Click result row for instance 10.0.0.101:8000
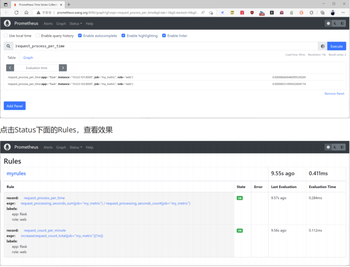This screenshot has height=267, width=350. pos(174,77)
